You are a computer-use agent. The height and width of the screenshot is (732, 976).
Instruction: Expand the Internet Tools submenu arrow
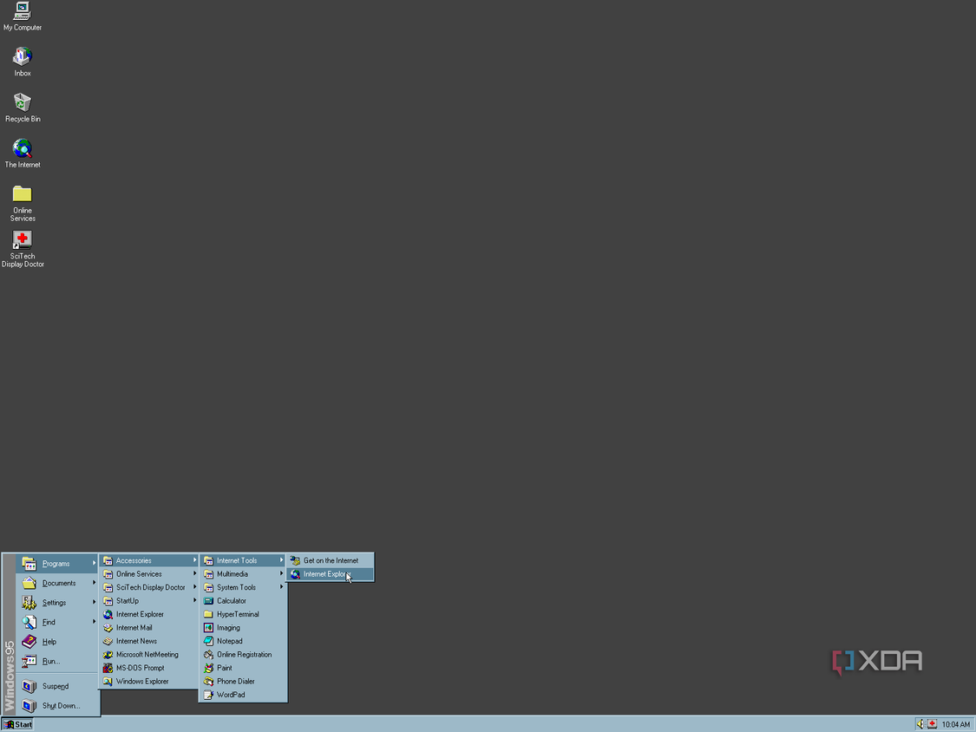pos(281,560)
